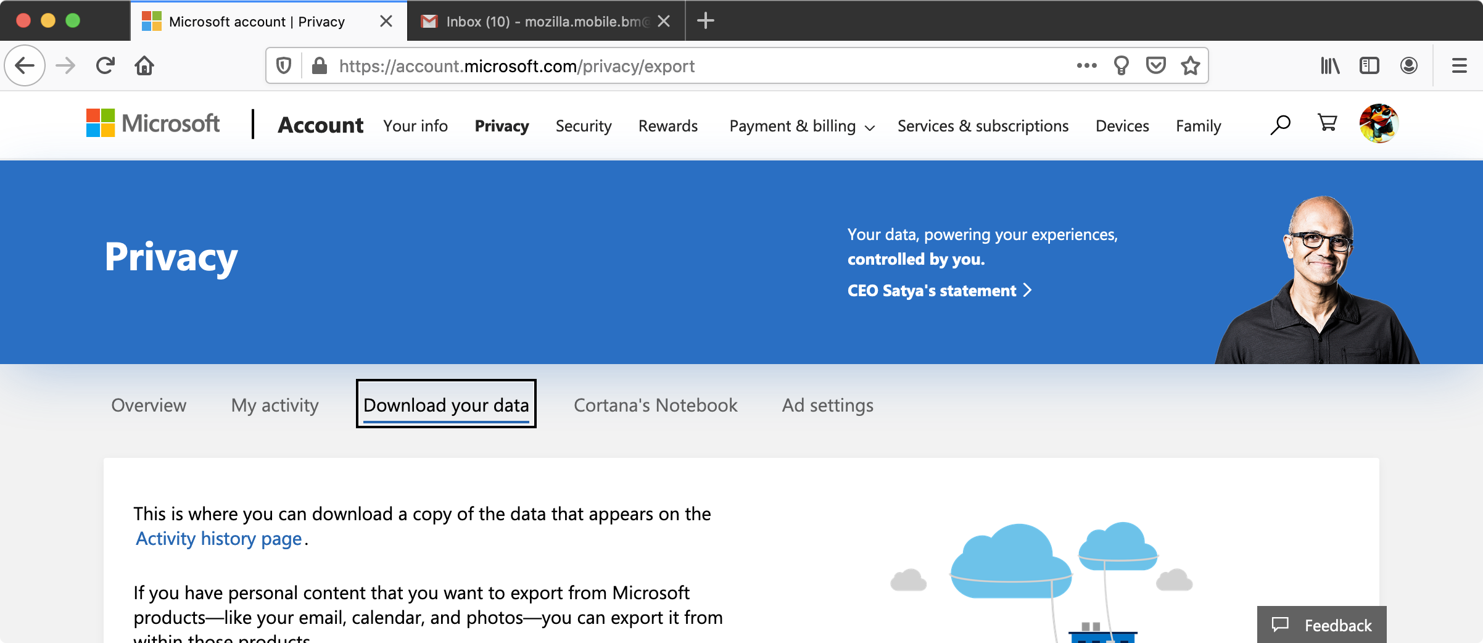Image resolution: width=1483 pixels, height=643 pixels.
Task: Click the tracking protection shield icon
Action: 283,65
